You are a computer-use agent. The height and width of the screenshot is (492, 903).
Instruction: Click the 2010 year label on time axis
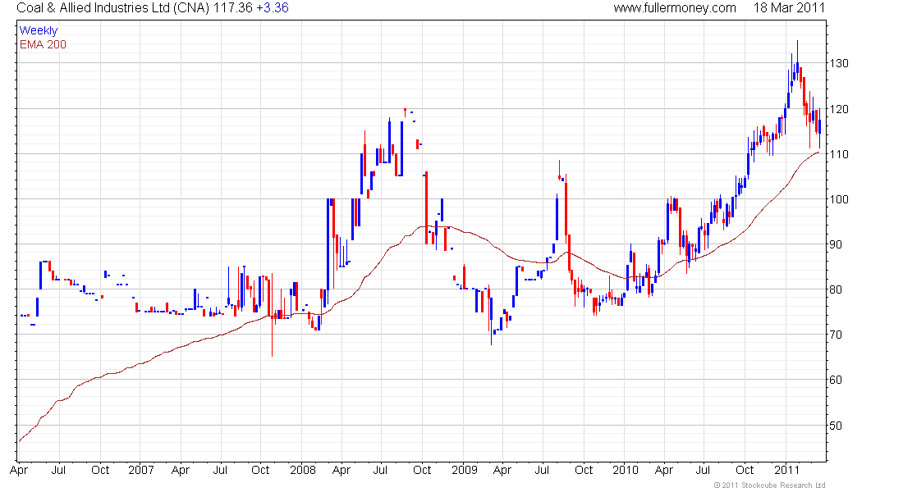pos(626,470)
